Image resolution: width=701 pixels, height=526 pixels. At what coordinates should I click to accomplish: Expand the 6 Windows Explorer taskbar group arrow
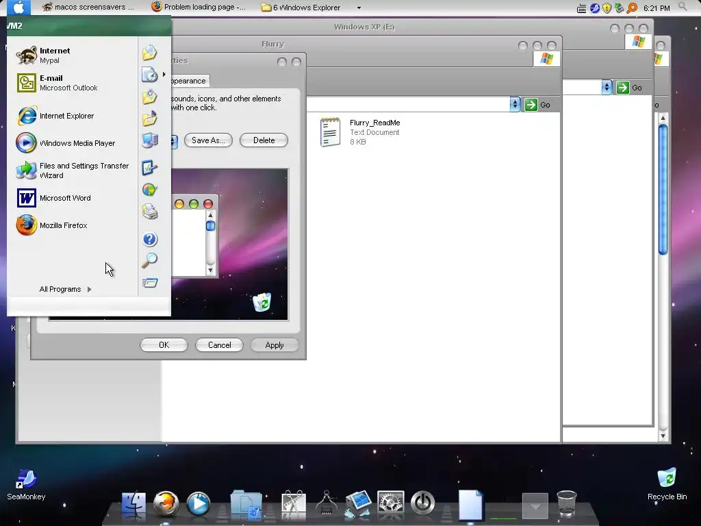tap(359, 8)
